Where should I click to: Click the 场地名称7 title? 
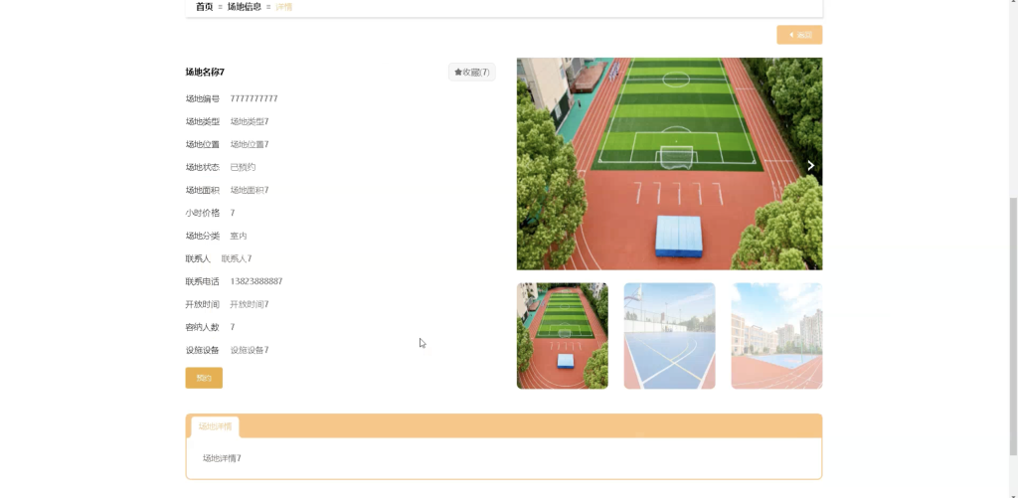click(x=205, y=73)
